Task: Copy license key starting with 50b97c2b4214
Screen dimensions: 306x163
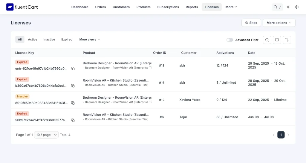Action: pyautogui.click(x=73, y=120)
